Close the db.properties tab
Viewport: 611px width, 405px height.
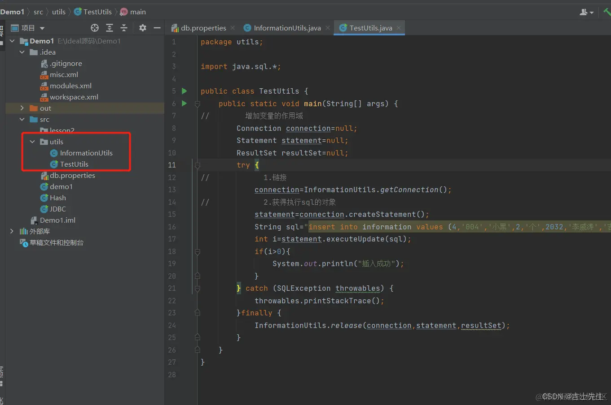pos(233,28)
